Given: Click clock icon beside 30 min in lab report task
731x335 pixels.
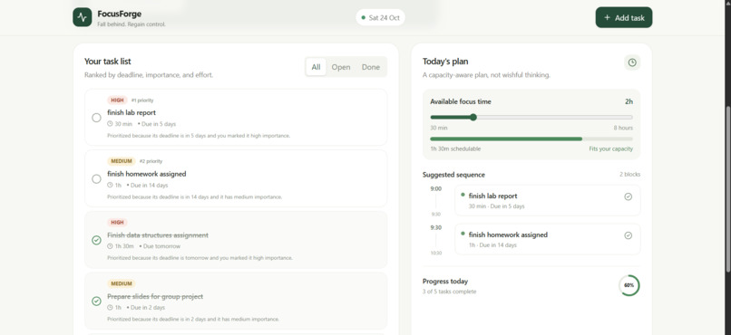Looking at the screenshot, I should [110, 124].
